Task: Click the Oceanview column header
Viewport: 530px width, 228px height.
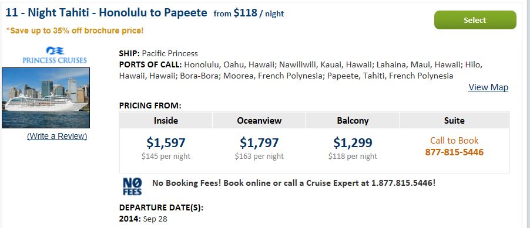Action: click(x=259, y=120)
